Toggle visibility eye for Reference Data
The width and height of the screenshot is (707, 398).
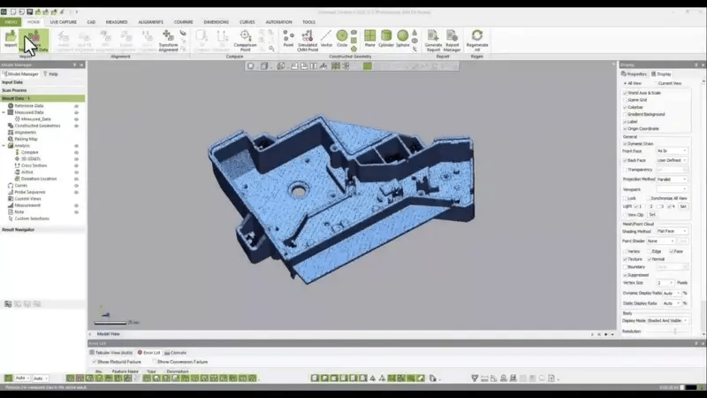[x=77, y=105]
